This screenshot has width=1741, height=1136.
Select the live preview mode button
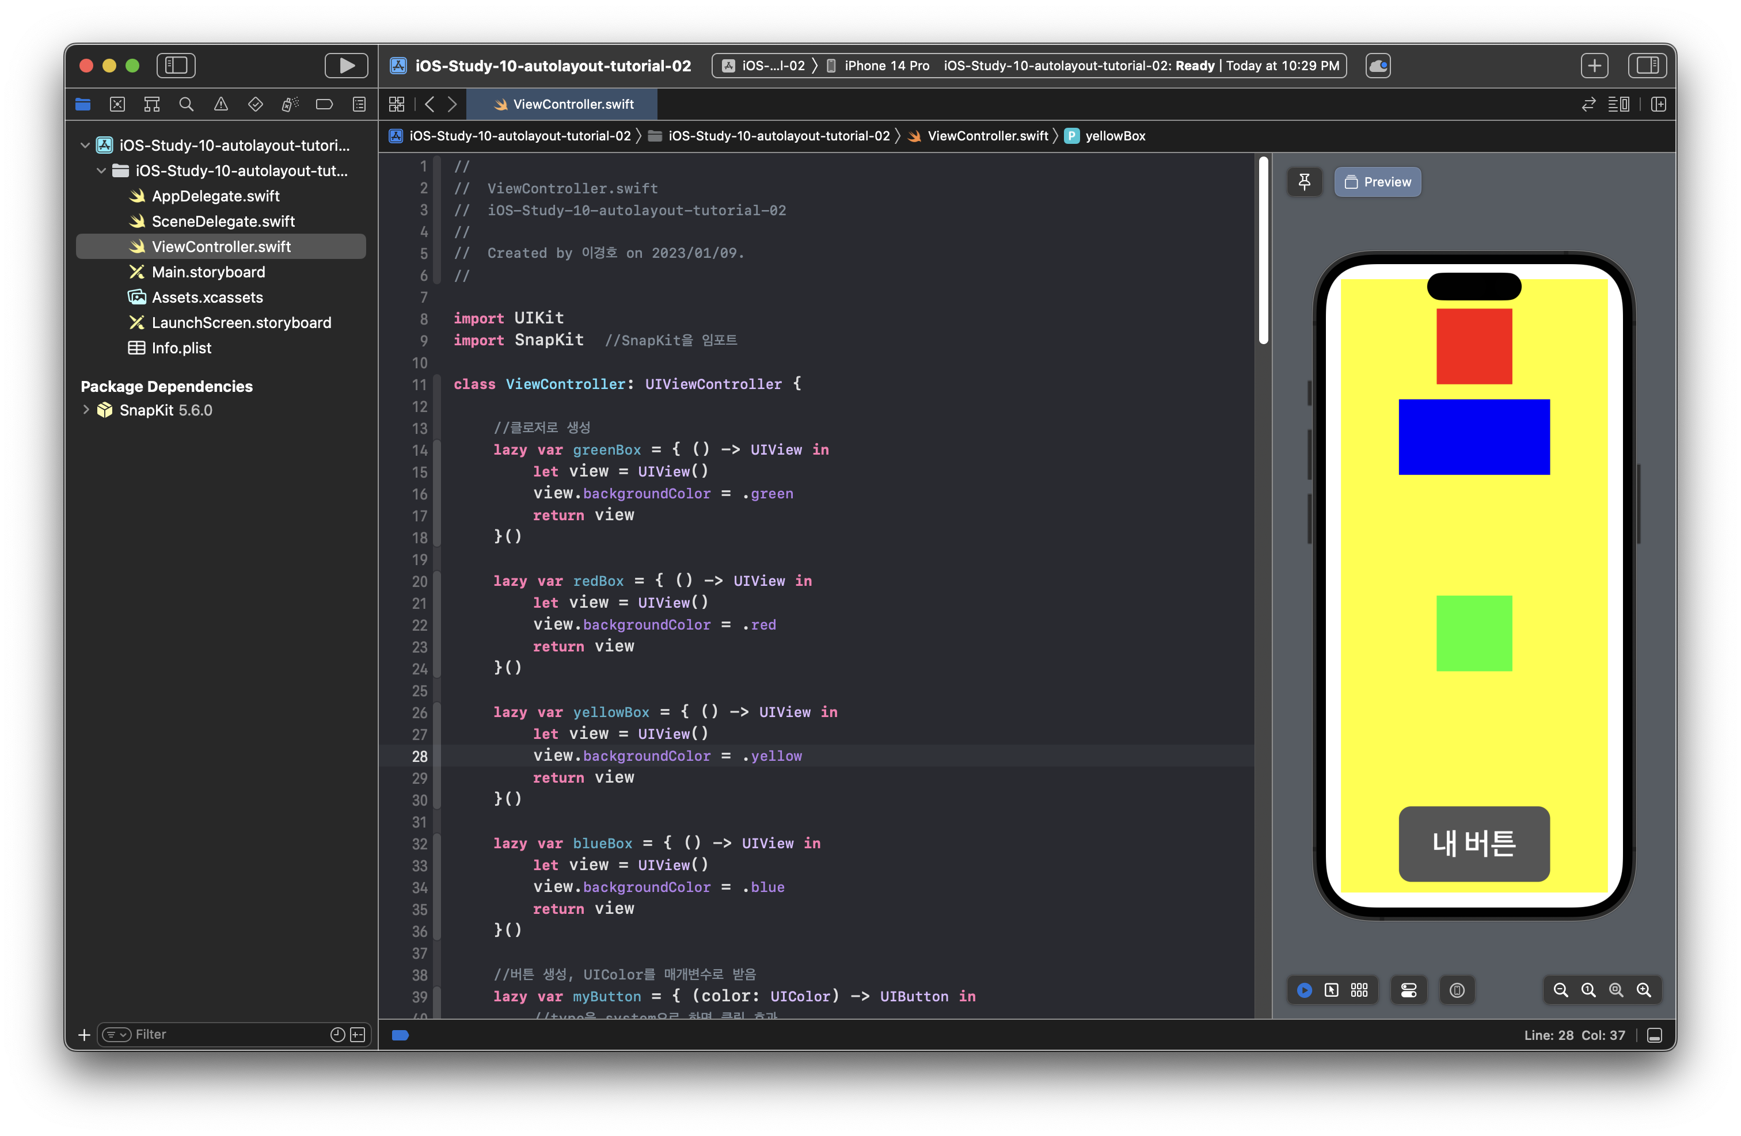pos(1304,990)
